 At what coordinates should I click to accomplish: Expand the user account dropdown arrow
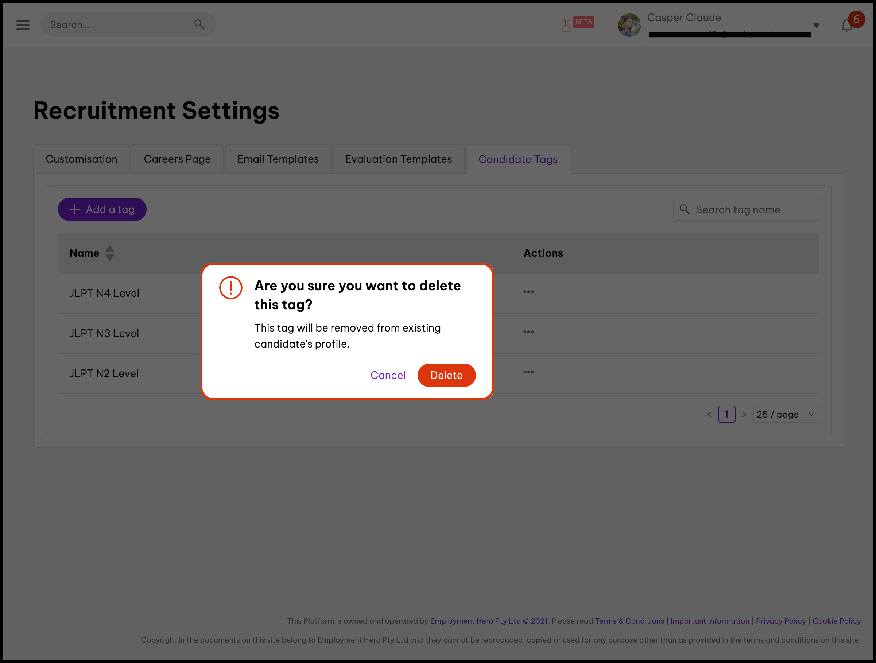(x=816, y=26)
